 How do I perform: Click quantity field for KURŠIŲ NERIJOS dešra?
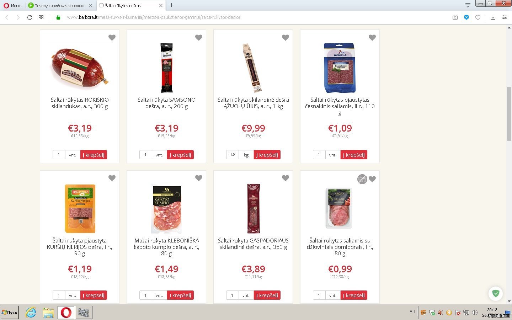pos(59,295)
